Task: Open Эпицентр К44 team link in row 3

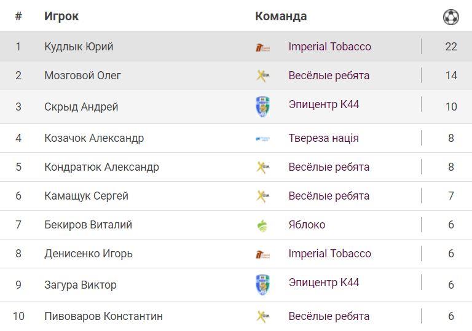Action: click(323, 104)
